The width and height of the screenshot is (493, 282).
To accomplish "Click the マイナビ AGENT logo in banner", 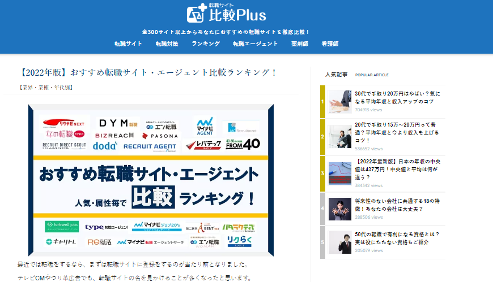I will 205,126.
